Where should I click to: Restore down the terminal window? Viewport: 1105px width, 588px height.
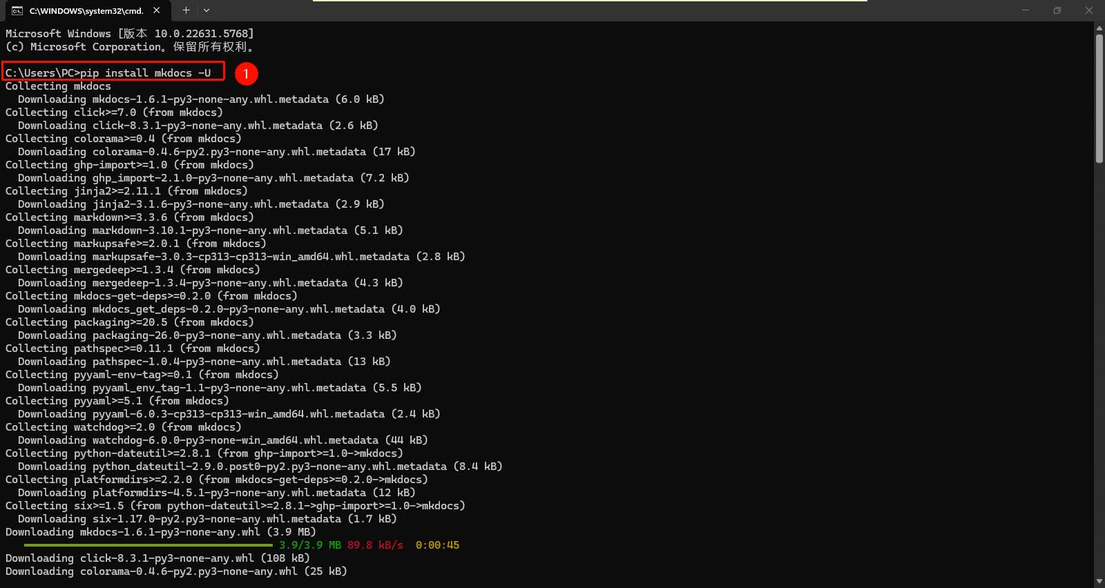[1057, 10]
